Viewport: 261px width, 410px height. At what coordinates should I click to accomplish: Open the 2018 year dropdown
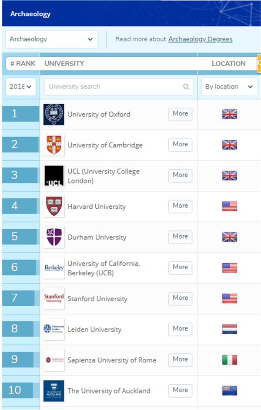pos(20,87)
